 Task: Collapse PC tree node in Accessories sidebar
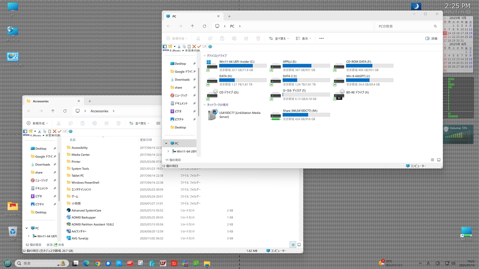click(27, 228)
